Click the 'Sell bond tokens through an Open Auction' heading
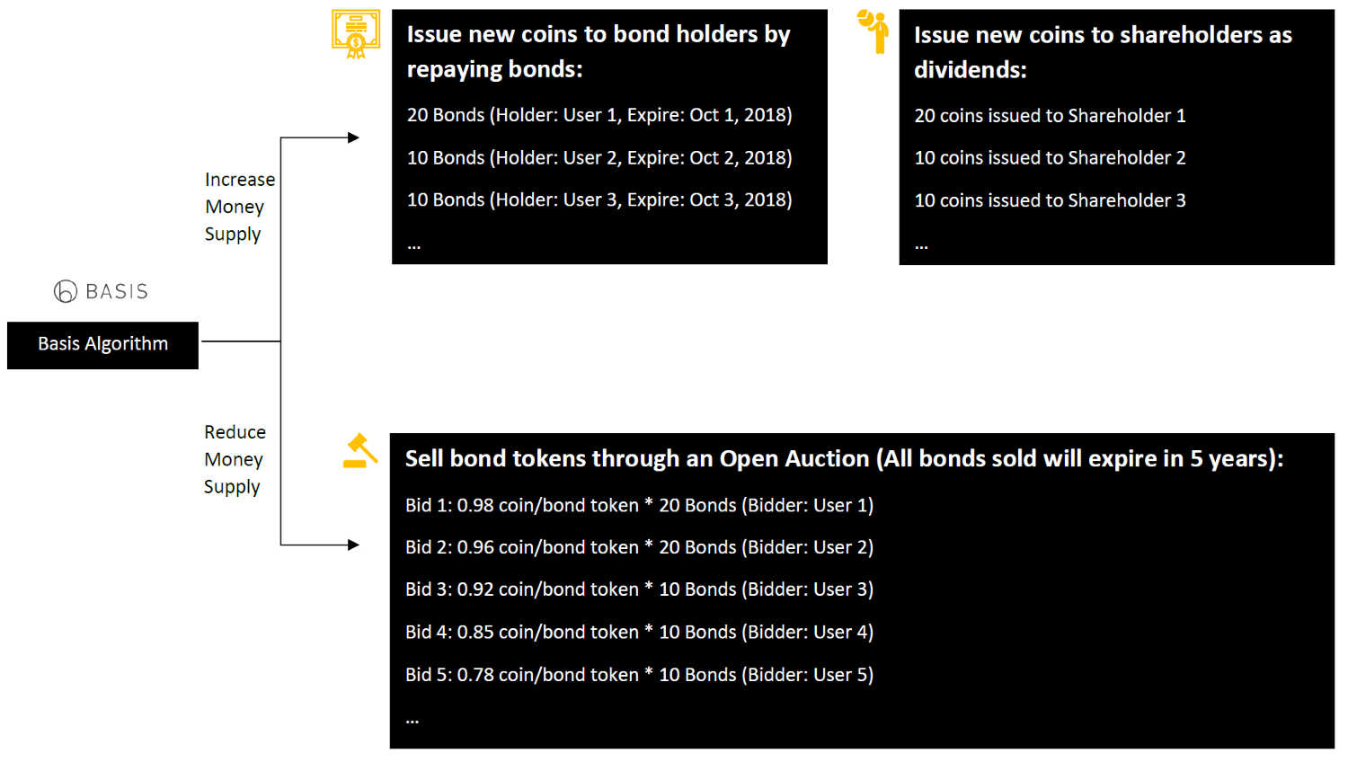This screenshot has height=762, width=1348. point(844,458)
